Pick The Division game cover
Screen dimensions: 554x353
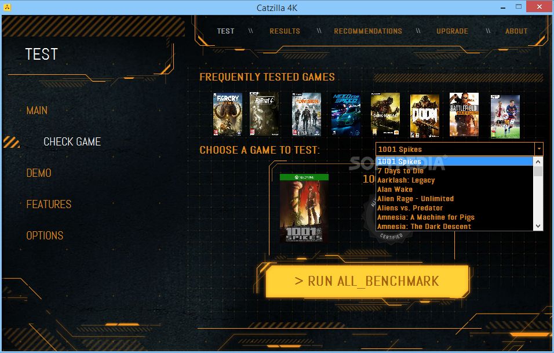(307, 114)
